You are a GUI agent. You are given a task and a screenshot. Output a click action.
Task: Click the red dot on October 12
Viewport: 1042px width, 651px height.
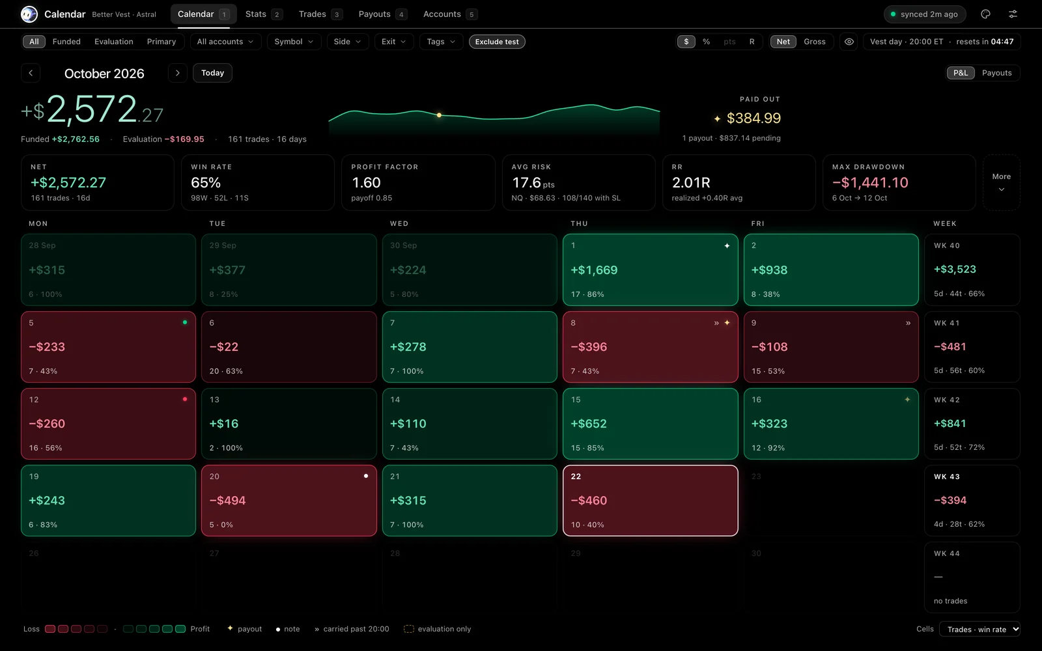(x=185, y=399)
